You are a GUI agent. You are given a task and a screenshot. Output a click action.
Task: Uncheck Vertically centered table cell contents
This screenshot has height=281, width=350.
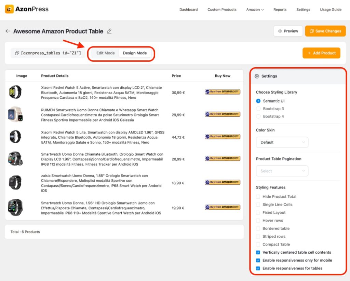point(258,252)
